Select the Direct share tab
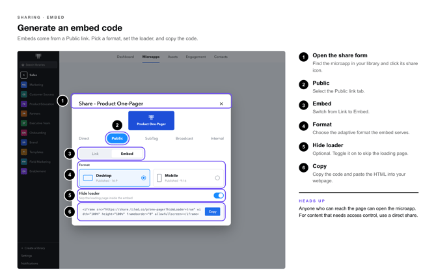The width and height of the screenshot is (436, 280). (84, 138)
